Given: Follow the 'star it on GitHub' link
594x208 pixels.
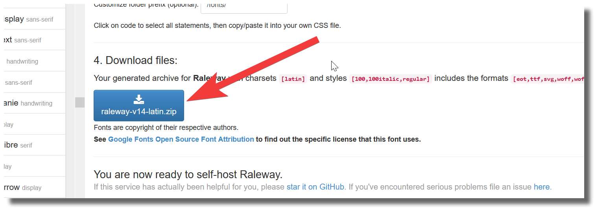Looking at the screenshot, I should click(x=315, y=187).
